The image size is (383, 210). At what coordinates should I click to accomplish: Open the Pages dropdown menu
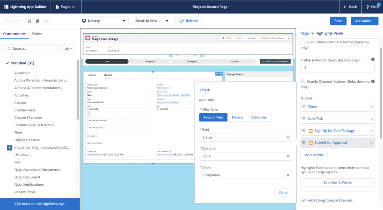coord(65,7)
